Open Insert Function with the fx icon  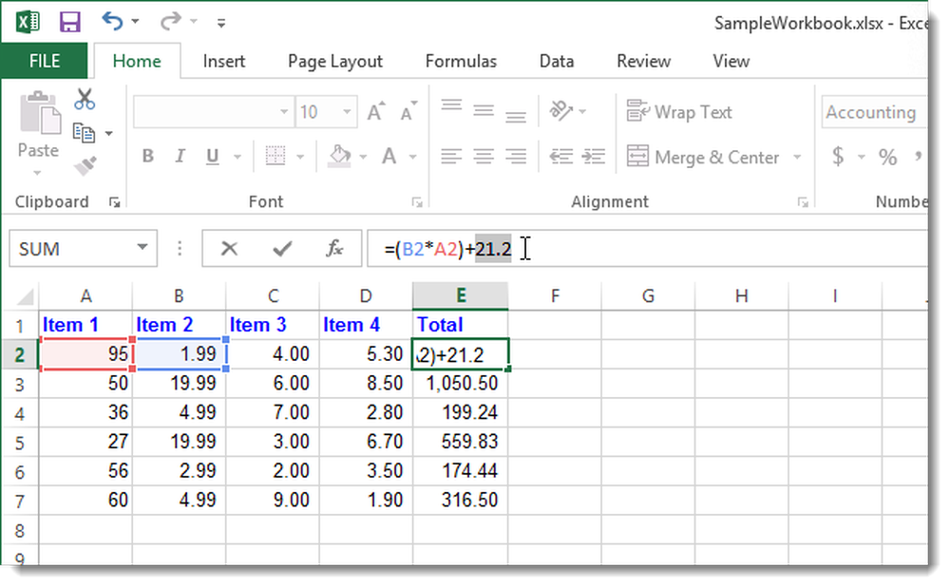pyautogui.click(x=334, y=248)
